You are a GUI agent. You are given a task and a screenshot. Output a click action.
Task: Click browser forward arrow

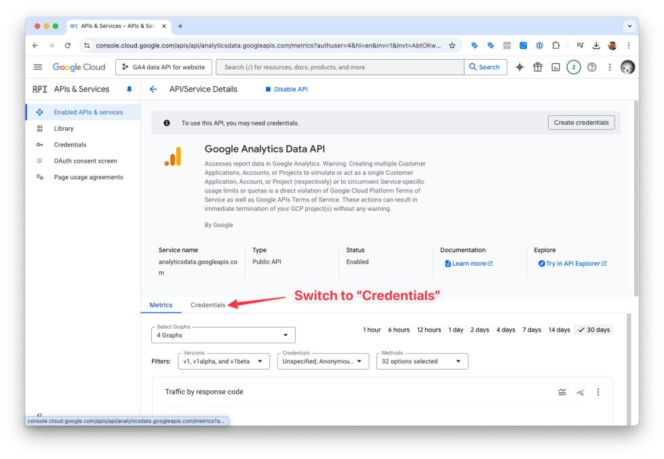[52, 45]
